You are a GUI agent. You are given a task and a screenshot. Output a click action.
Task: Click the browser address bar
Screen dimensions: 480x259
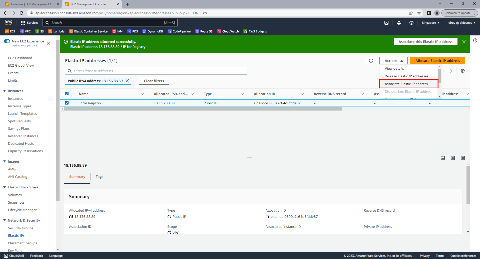click(218, 13)
